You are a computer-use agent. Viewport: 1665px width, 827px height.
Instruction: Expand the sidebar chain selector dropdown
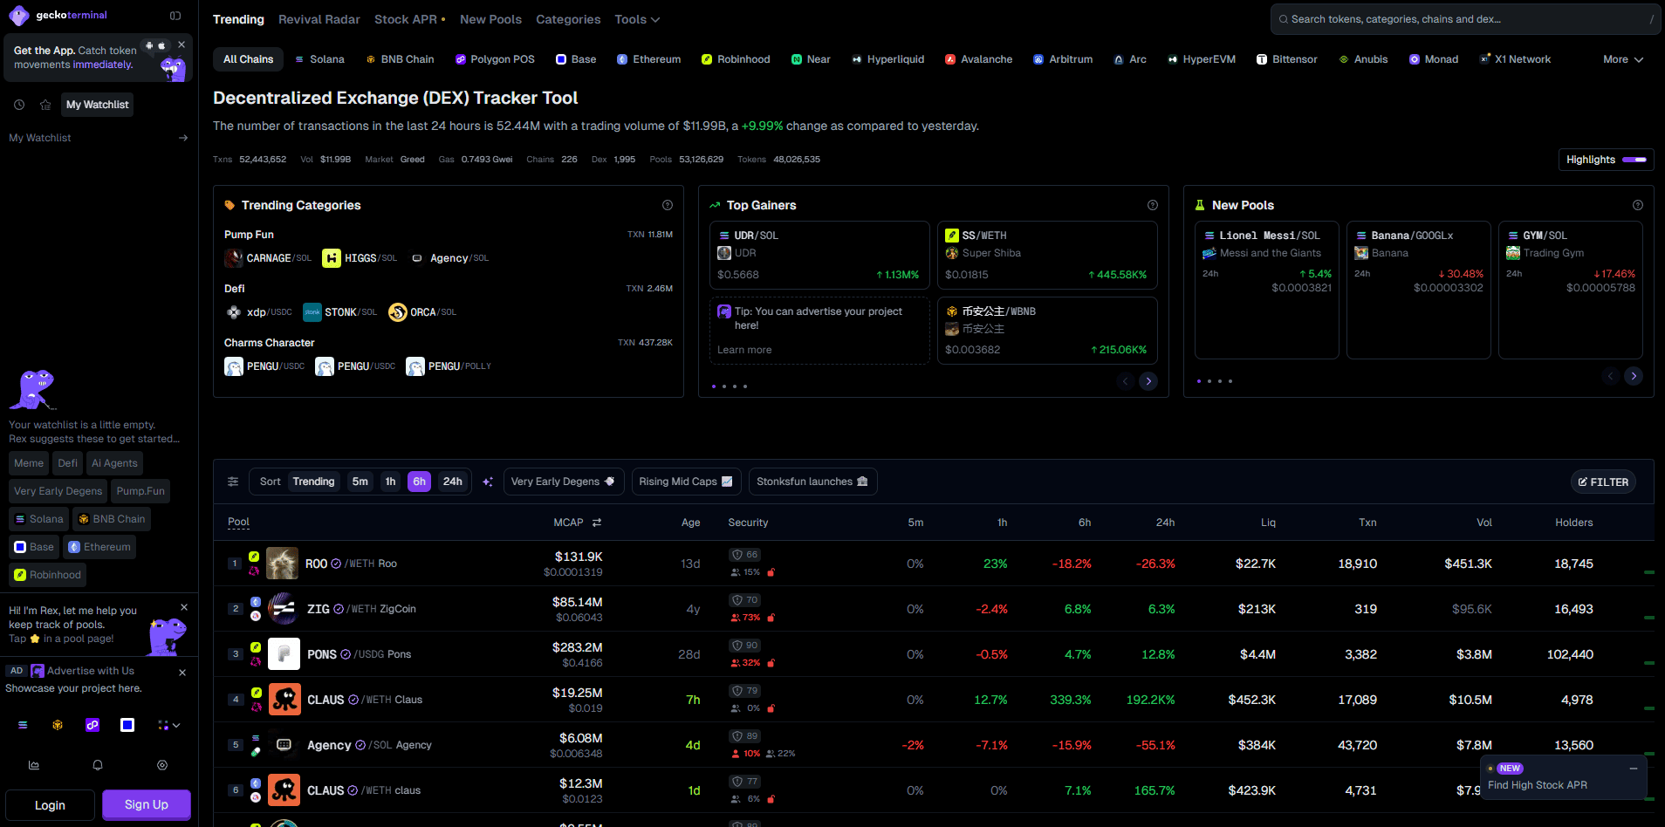click(169, 725)
